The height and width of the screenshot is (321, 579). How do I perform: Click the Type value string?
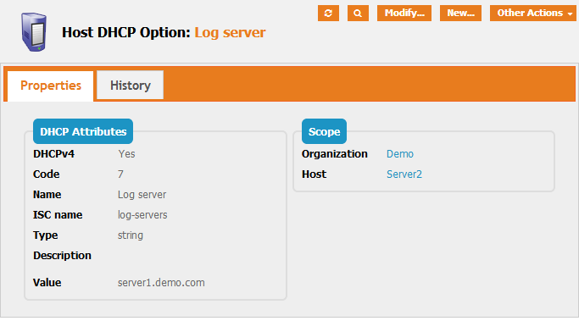131,235
